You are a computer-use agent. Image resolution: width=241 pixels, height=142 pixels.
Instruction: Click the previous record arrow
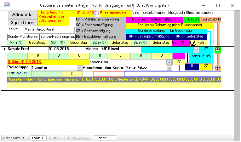pyautogui.click(x=28, y=138)
